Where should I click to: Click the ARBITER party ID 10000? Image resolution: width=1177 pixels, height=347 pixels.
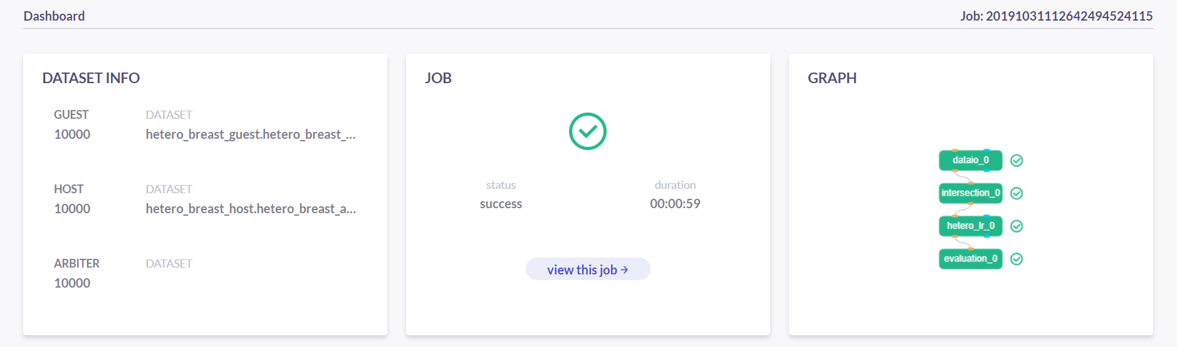pos(72,283)
